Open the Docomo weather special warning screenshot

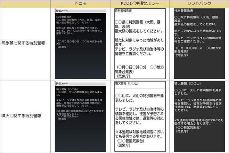tap(80, 44)
